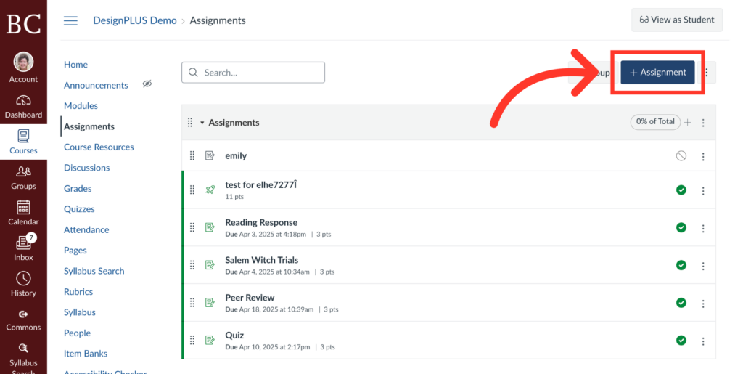Open People in course menu
743x374 pixels.
pos(77,333)
